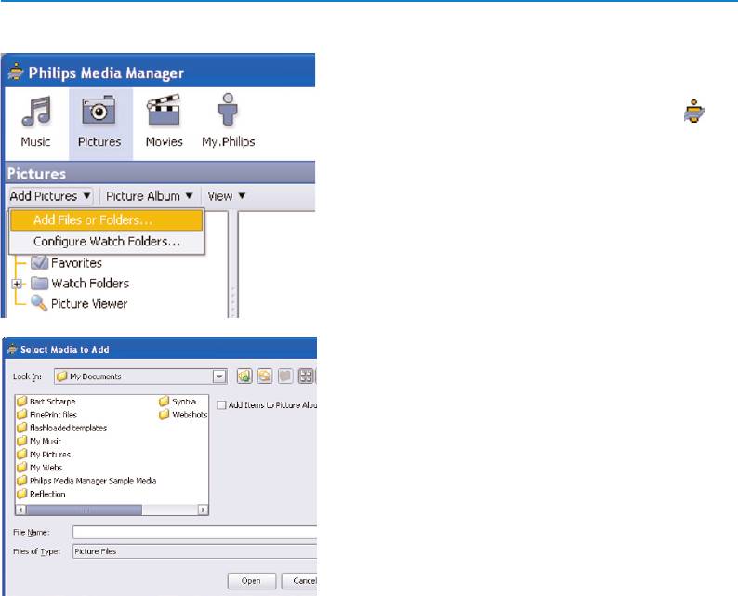Image resolution: width=738 pixels, height=596 pixels.
Task: Click the Picture Viewer magnifier icon
Action: pos(39,303)
